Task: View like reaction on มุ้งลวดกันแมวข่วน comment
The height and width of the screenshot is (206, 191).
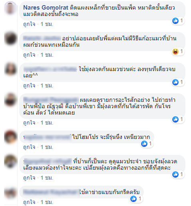Action: 178,82
